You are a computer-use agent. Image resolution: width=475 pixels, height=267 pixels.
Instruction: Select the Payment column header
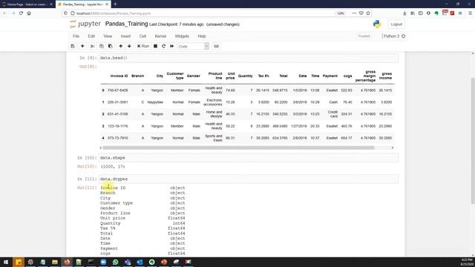[x=330, y=76]
